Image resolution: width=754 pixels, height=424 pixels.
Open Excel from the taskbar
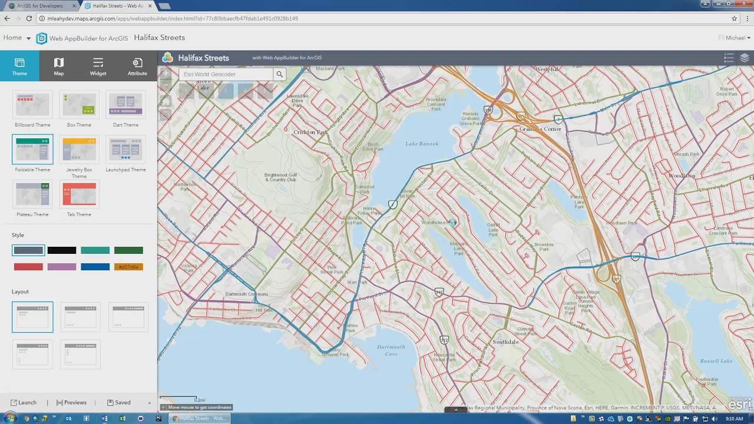click(x=123, y=419)
